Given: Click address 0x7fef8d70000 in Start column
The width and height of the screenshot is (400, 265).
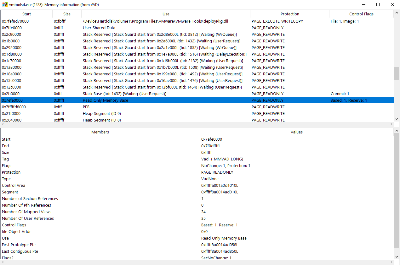Looking at the screenshot, I should tap(15, 21).
